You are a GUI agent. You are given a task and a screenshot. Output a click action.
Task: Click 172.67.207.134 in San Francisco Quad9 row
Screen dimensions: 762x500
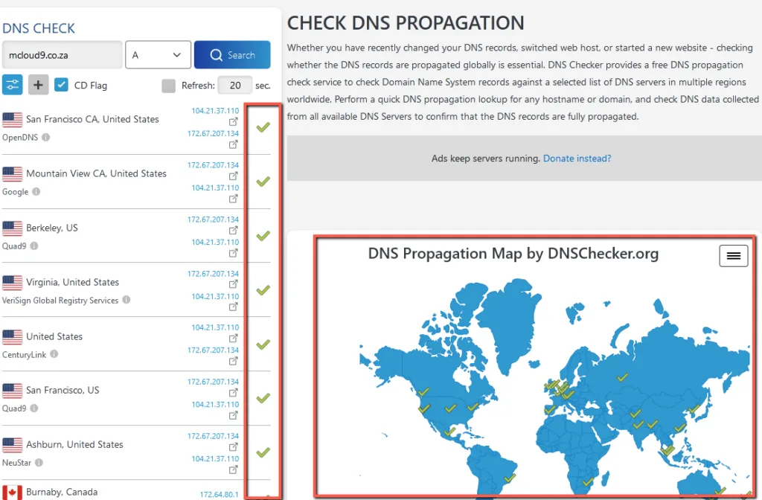(x=213, y=382)
